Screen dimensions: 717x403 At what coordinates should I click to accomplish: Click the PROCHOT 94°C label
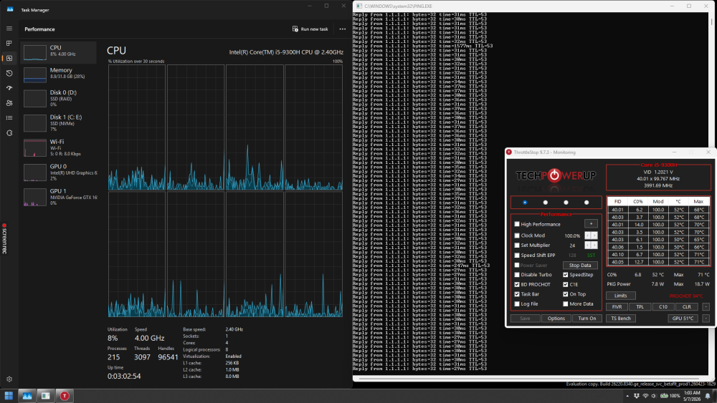[686, 296]
